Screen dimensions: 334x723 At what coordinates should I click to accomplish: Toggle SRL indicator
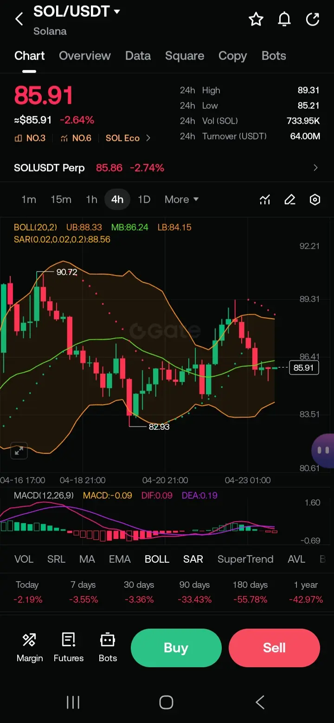coord(56,559)
